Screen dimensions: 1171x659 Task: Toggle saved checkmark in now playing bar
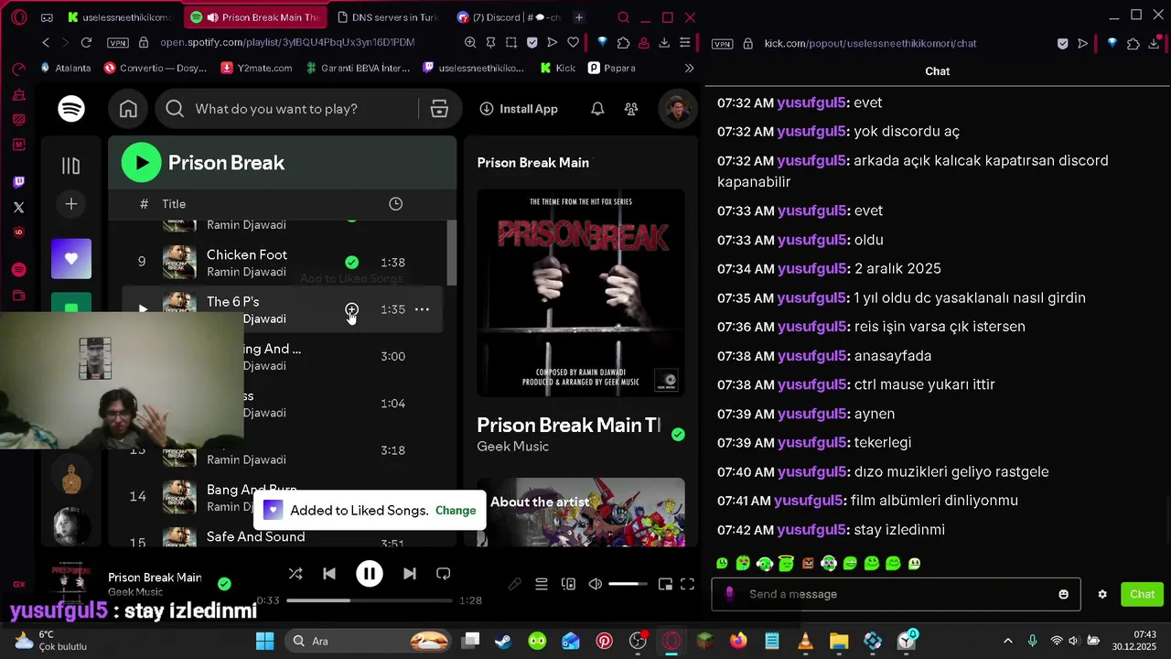click(224, 584)
